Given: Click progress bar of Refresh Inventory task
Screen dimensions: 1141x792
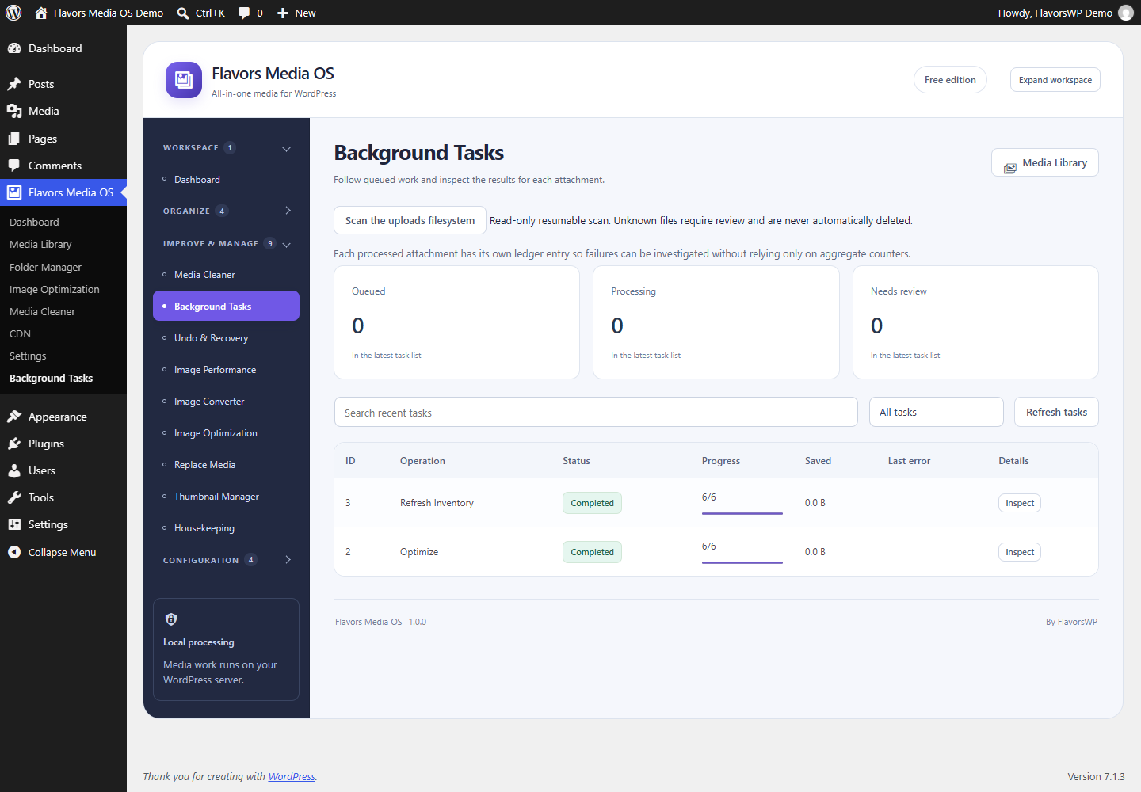Looking at the screenshot, I should [x=742, y=513].
